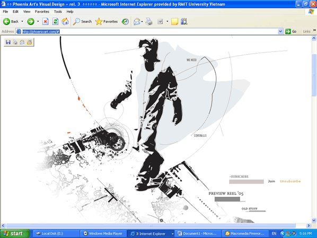Click the horizontal scrollbar thumb

pos(151,225)
